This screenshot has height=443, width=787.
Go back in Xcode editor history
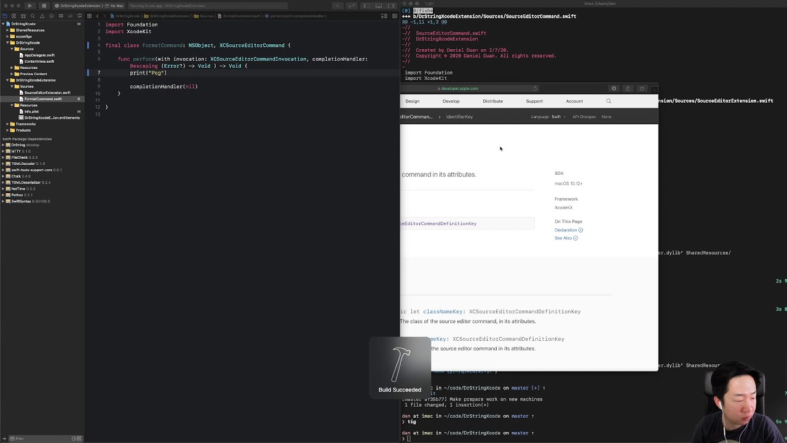(97, 16)
